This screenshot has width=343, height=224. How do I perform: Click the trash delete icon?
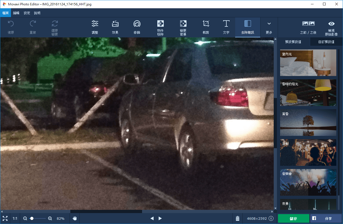(237, 218)
